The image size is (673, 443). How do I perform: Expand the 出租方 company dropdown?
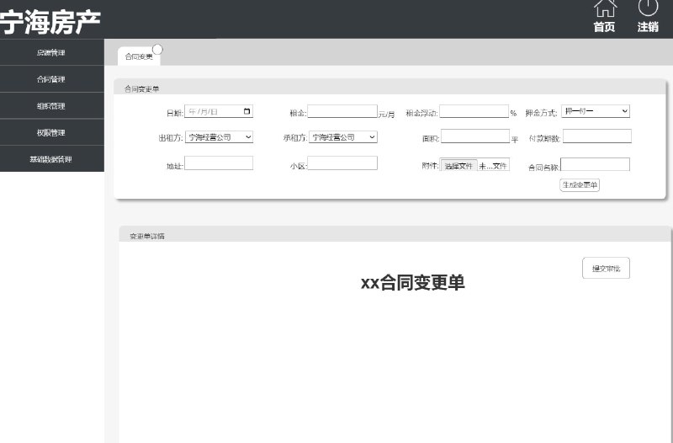(x=219, y=137)
